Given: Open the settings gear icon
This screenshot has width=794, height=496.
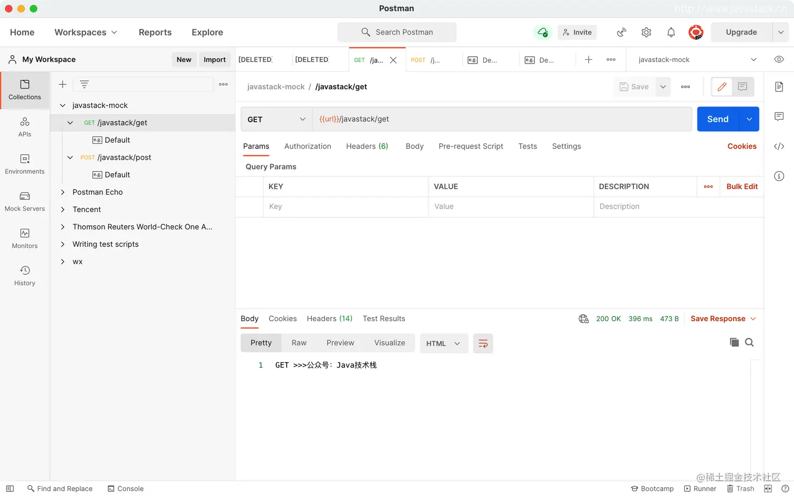Looking at the screenshot, I should [646, 33].
